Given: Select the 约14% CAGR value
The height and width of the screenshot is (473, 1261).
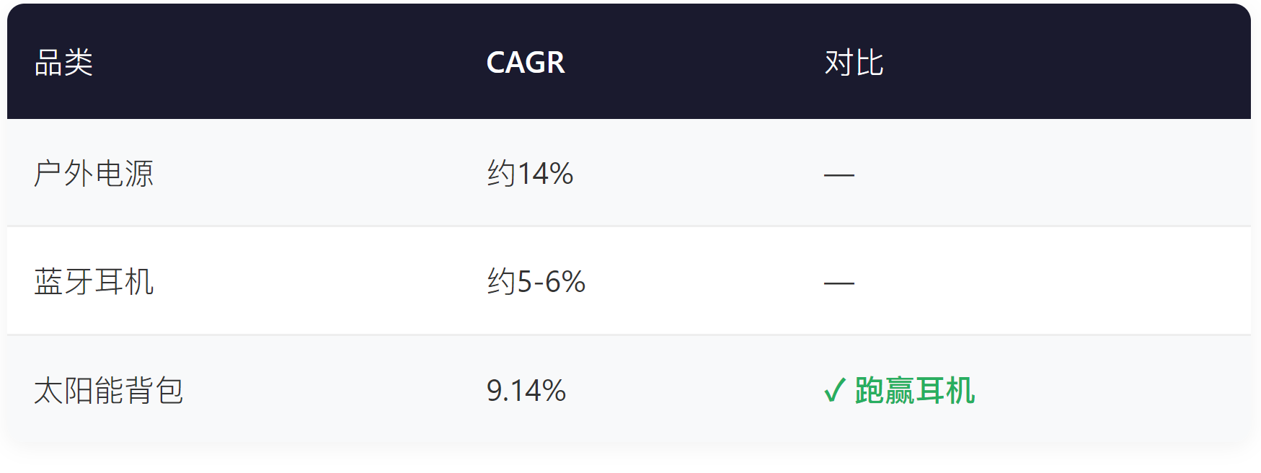Looking at the screenshot, I should [x=530, y=174].
